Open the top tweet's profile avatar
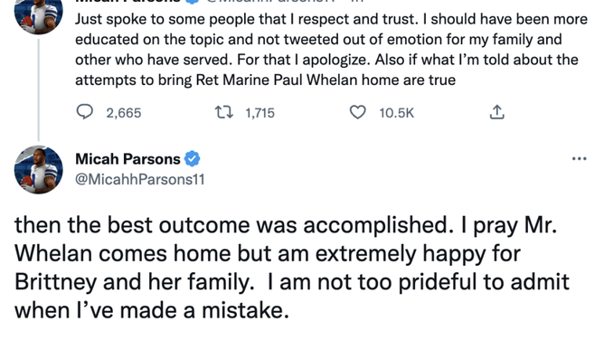The image size is (604, 340). pos(38,15)
